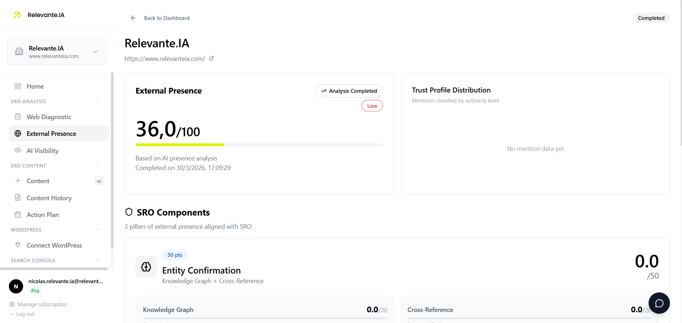This screenshot has height=323, width=682.
Task: Follow the relevanteia.com website link
Action: pos(165,59)
